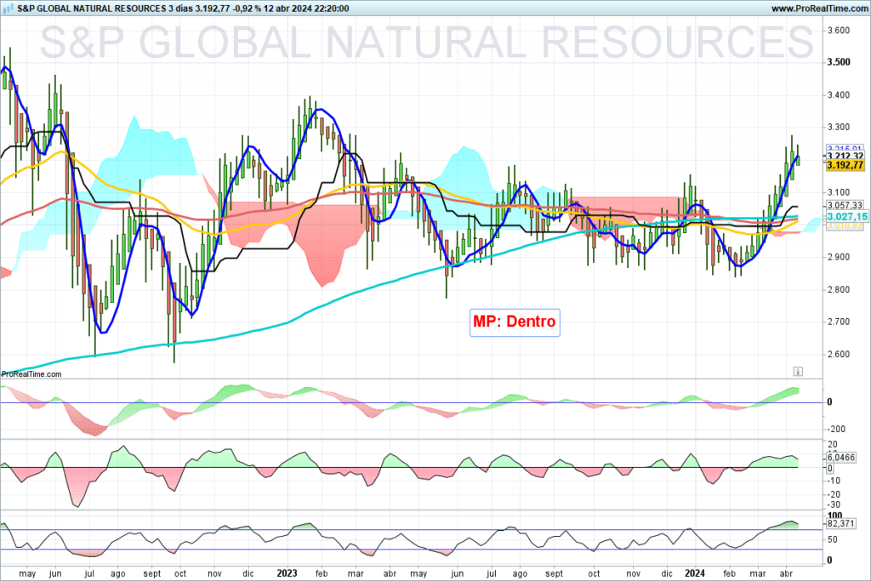Image resolution: width=871 pixels, height=581 pixels.
Task: Select the 2.800 price axis label
Action: click(x=838, y=289)
